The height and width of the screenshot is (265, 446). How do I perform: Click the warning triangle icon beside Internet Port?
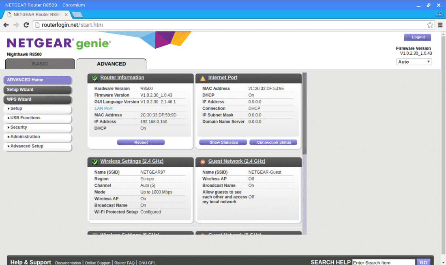pyautogui.click(x=203, y=78)
